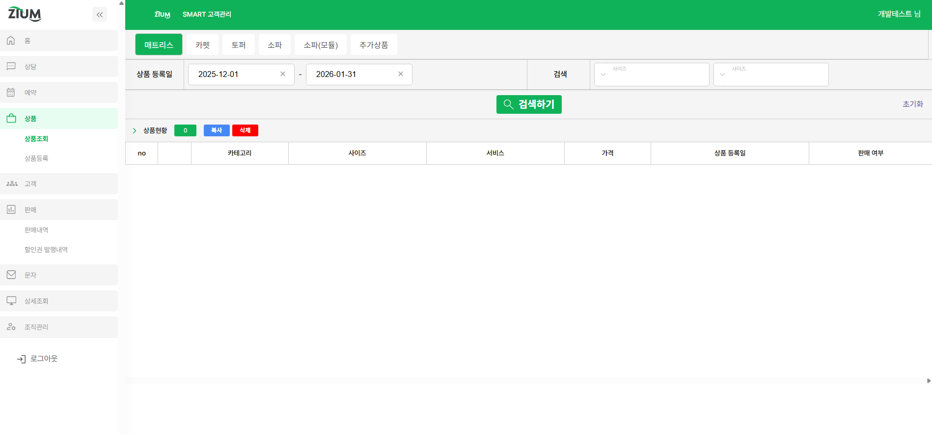
Task: Switch to the 소파(모듈) tab
Action: (x=321, y=45)
